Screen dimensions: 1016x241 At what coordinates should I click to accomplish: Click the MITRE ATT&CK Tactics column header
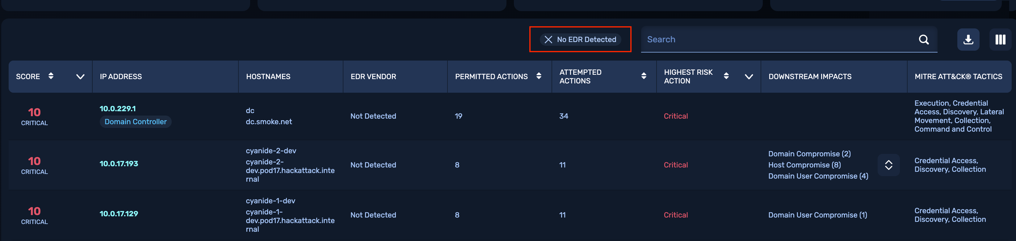click(x=958, y=77)
